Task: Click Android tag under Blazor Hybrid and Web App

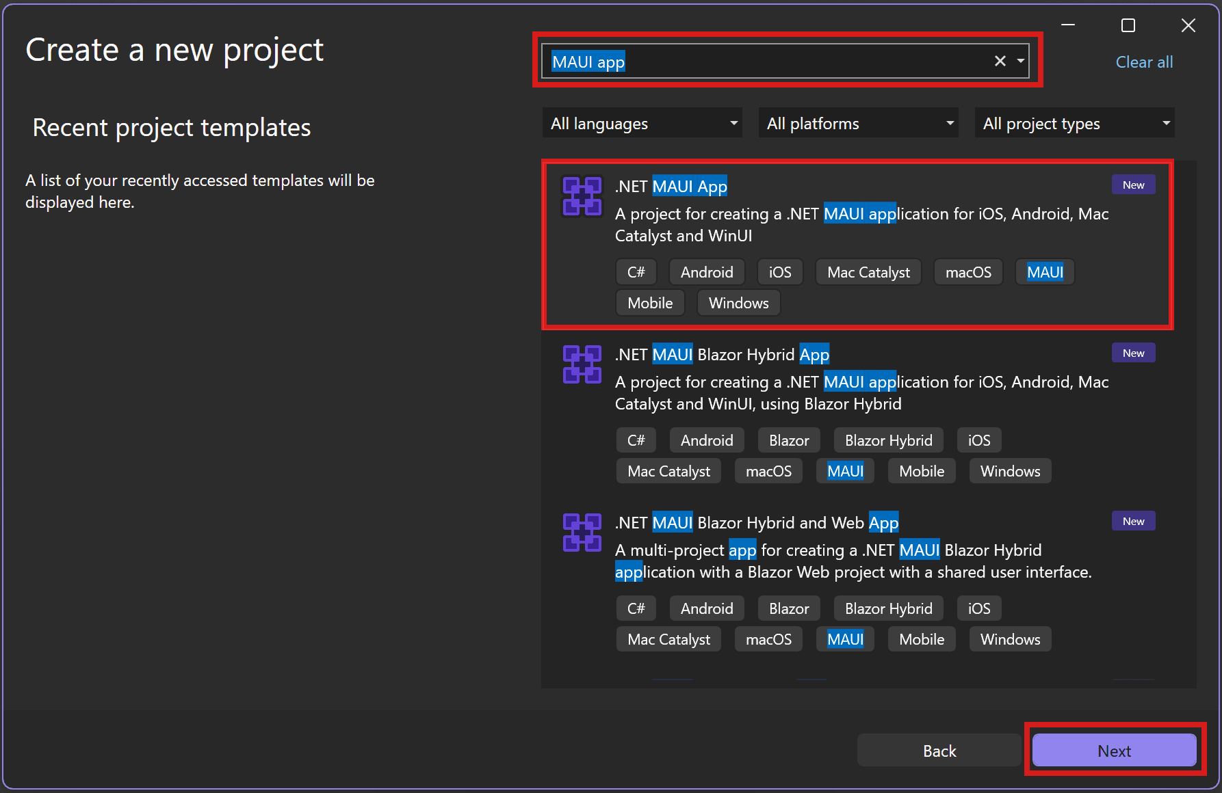Action: (707, 608)
